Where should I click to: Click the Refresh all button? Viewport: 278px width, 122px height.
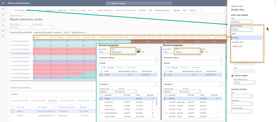point(74,10)
